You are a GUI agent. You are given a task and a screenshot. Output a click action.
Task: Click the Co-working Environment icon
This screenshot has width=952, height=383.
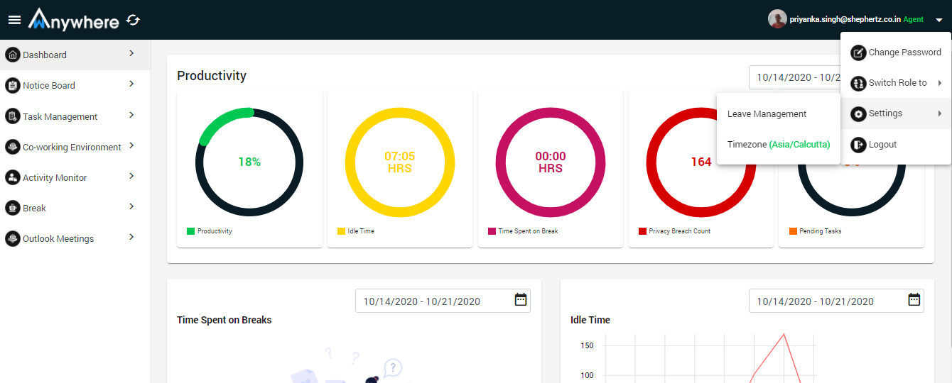[x=12, y=147]
